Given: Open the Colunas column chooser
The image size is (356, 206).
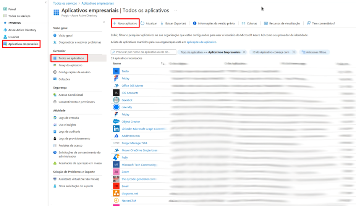Looking at the screenshot, I should point(249,23).
